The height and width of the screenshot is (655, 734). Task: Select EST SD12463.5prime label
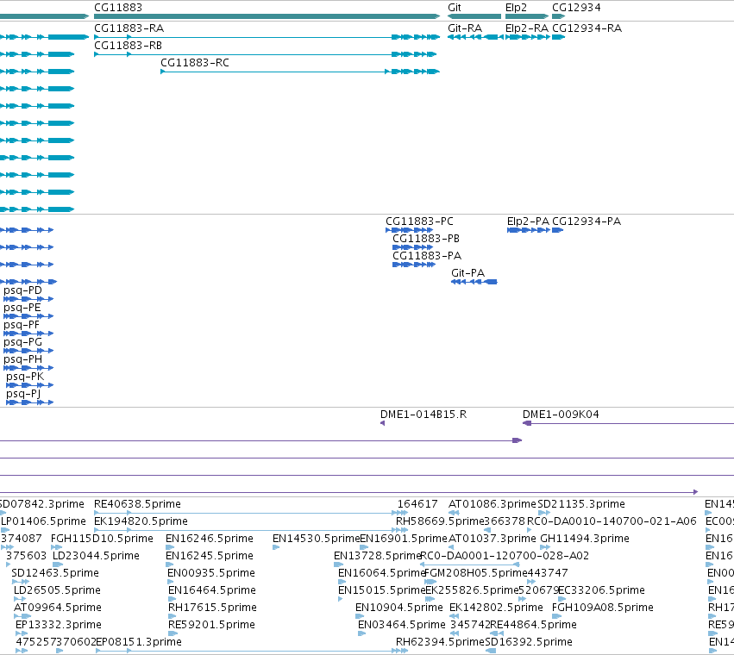pyautogui.click(x=54, y=573)
